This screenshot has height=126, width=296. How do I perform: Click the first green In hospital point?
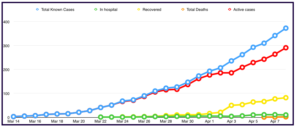pos(100,117)
